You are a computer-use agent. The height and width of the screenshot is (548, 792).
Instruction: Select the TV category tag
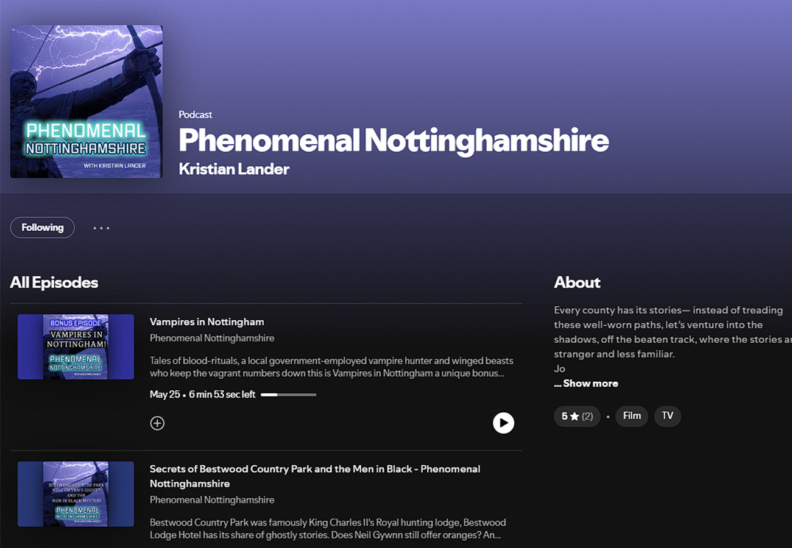[x=668, y=416]
